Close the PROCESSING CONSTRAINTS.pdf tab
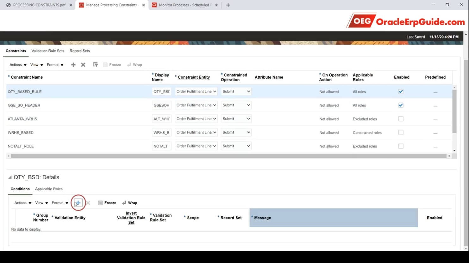 point(71,5)
